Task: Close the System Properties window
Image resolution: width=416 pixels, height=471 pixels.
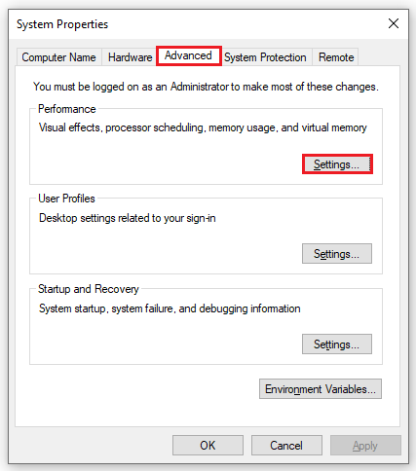Action: pyautogui.click(x=394, y=23)
